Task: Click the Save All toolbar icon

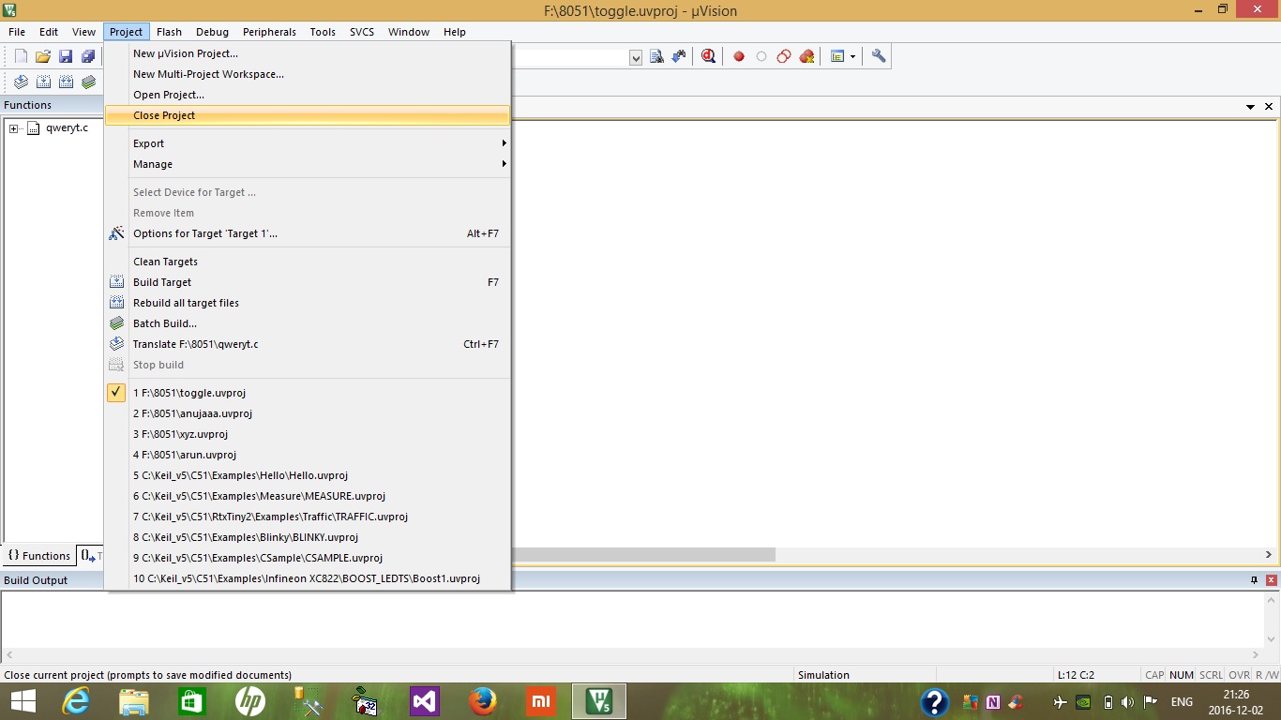Action: click(87, 55)
